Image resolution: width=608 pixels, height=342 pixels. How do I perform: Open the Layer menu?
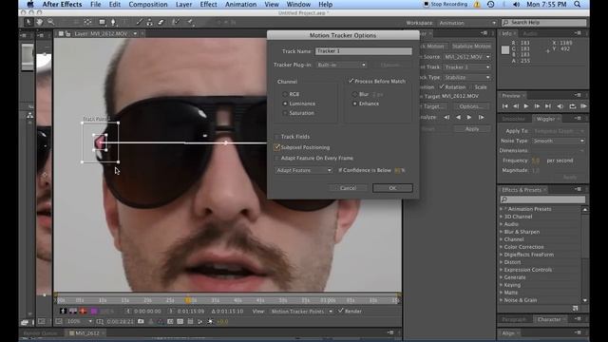(183, 4)
